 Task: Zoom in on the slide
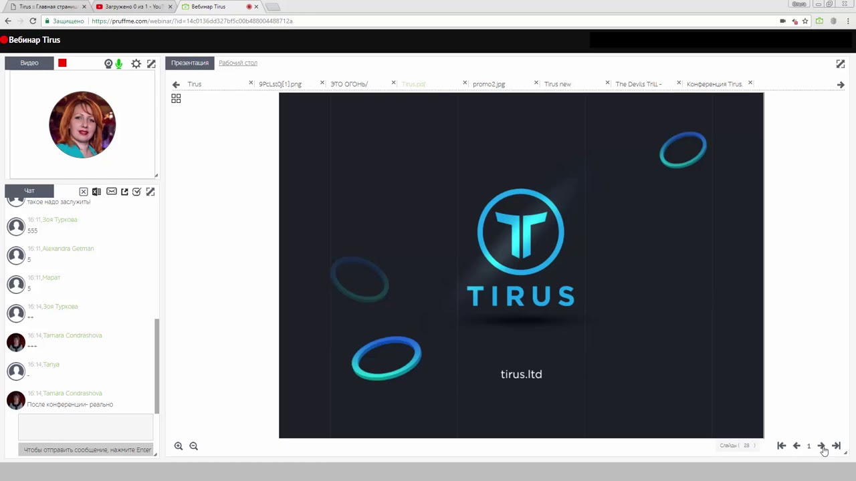click(179, 446)
